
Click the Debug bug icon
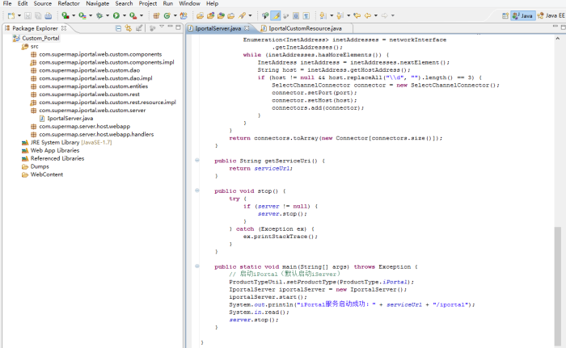click(99, 15)
